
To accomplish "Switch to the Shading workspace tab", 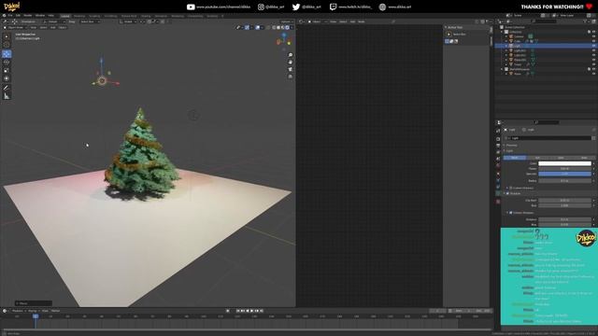I will [x=146, y=16].
